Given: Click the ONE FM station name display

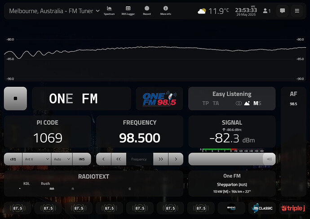Looking at the screenshot, I should pos(74,98).
